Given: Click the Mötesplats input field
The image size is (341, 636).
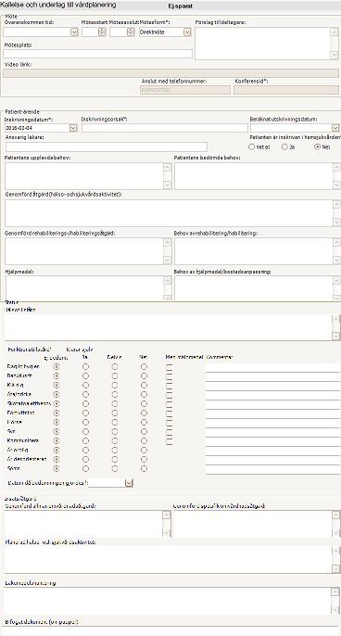Looking at the screenshot, I should click(x=97, y=54).
